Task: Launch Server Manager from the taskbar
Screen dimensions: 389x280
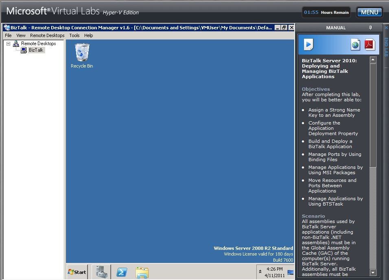Action: click(101, 272)
